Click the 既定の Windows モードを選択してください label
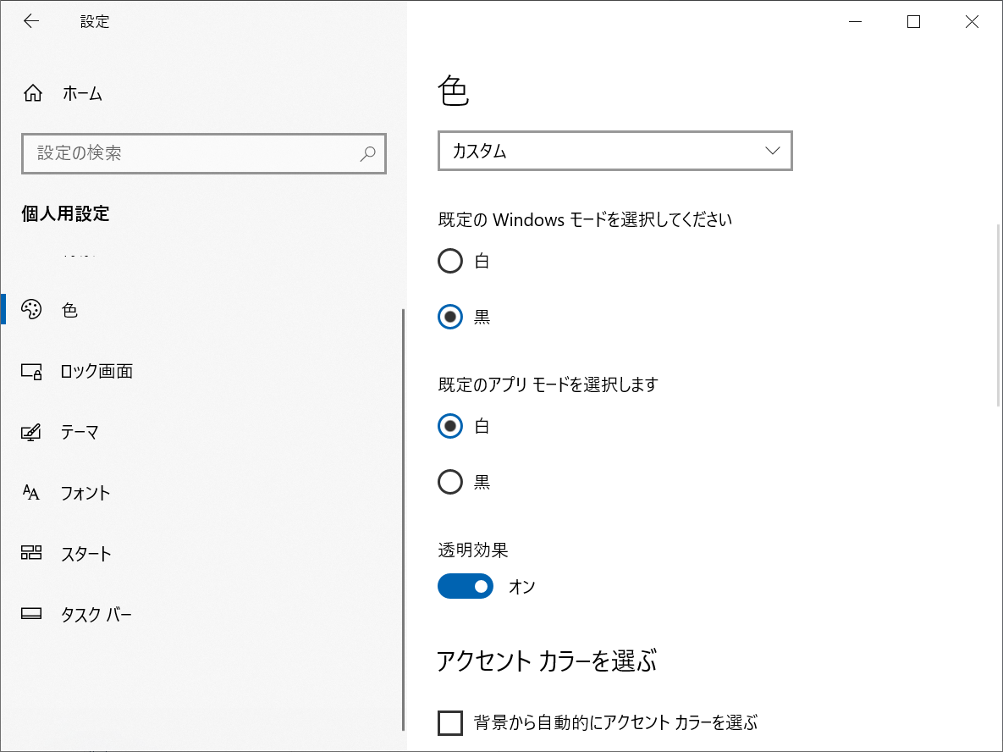Screen dimensions: 1003x752 point(586,220)
